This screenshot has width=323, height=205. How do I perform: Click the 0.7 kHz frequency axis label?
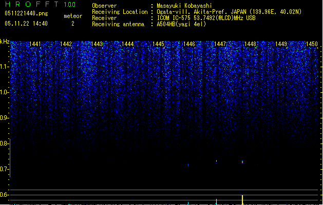pos(4,169)
